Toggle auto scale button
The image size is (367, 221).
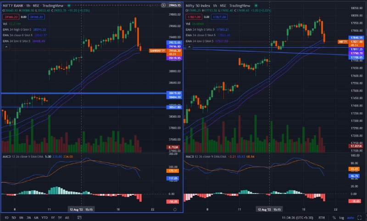(350, 218)
